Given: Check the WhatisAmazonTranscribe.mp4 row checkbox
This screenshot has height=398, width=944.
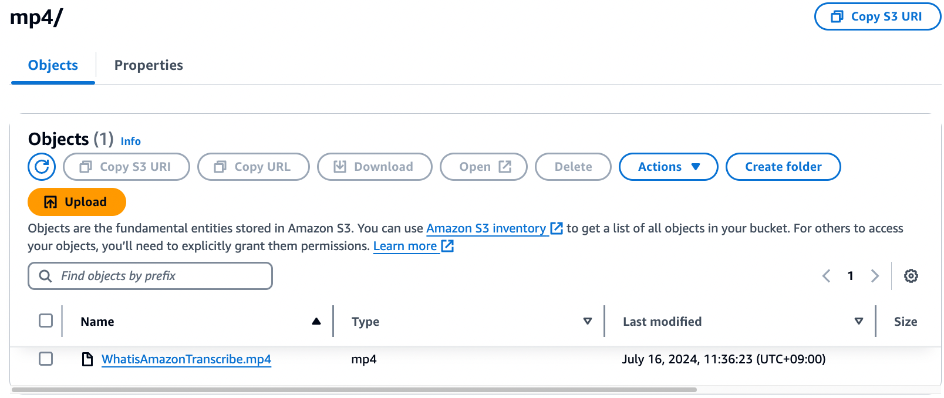Looking at the screenshot, I should 46,359.
